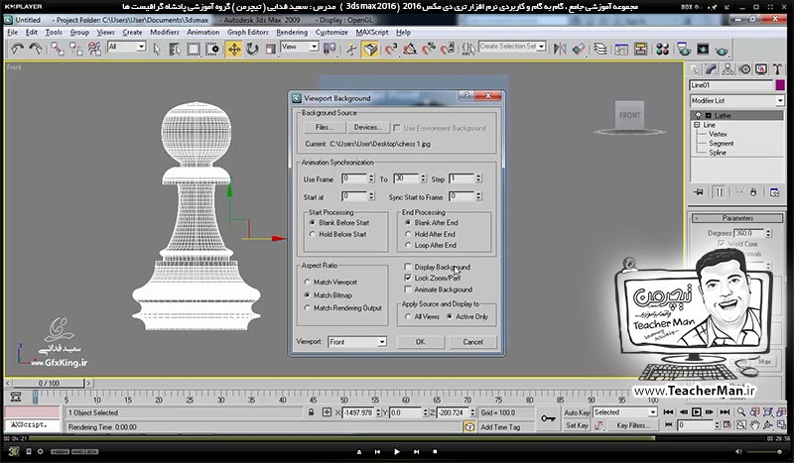Image resolution: width=794 pixels, height=463 pixels.
Task: Select Loop After End radio option
Action: tap(408, 245)
